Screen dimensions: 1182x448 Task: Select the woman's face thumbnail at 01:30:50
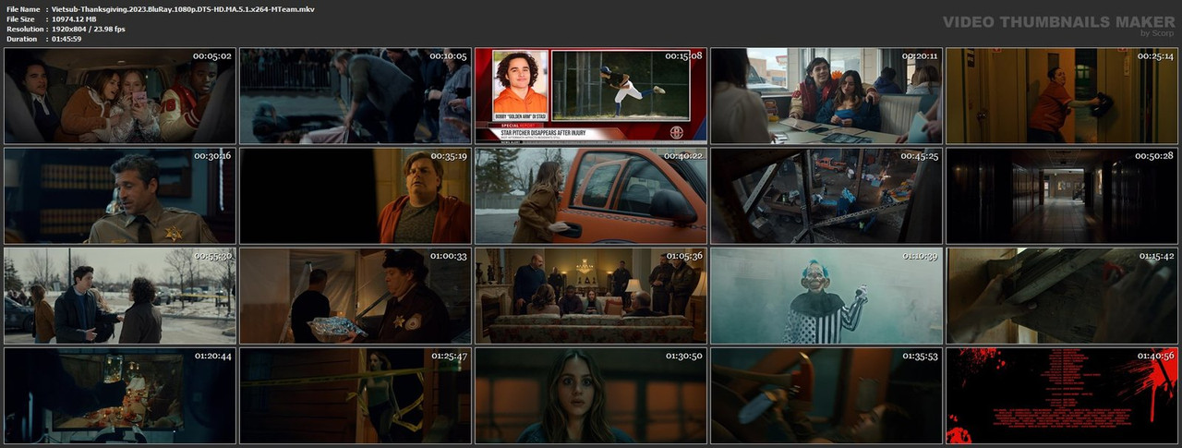(591, 395)
